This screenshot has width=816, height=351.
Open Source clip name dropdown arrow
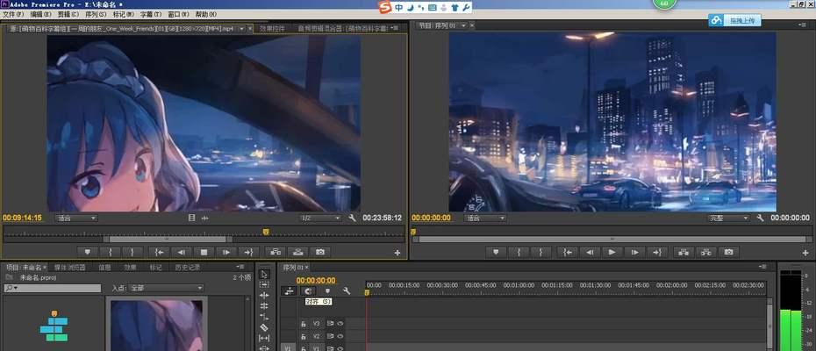coord(241,29)
